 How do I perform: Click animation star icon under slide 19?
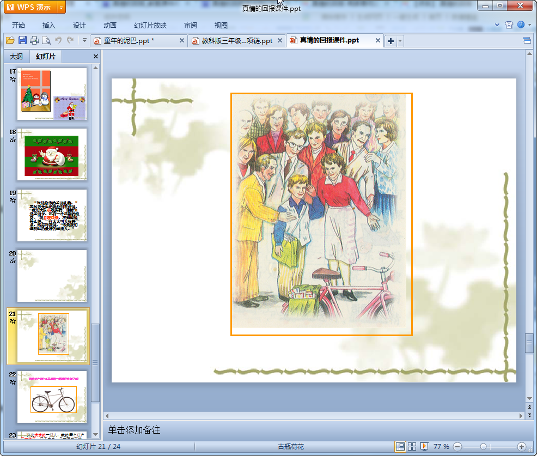point(13,200)
